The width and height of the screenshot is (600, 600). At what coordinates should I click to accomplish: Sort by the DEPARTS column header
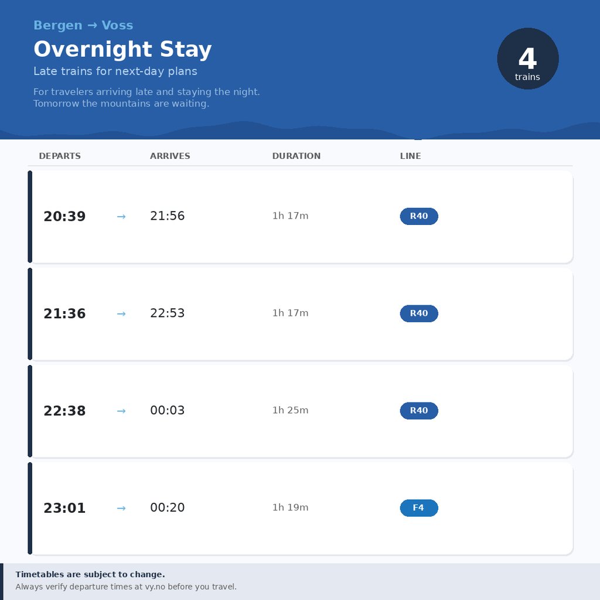point(59,156)
